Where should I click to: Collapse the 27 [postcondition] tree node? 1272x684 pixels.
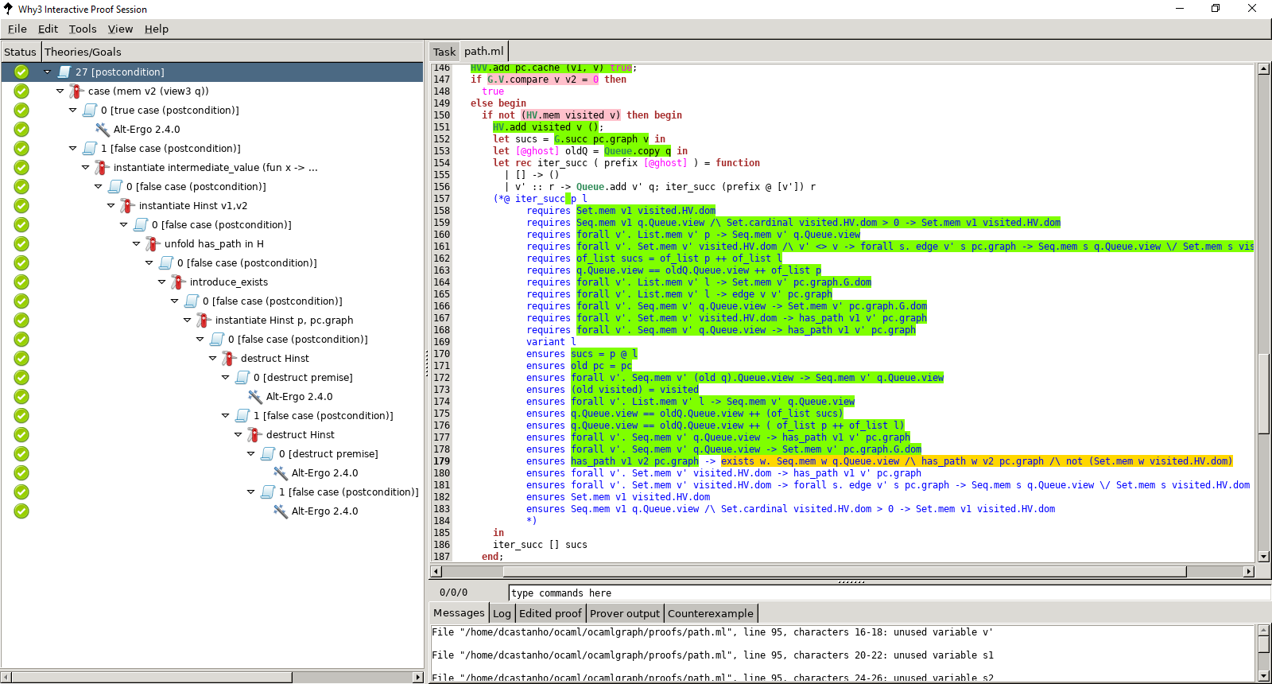click(47, 72)
